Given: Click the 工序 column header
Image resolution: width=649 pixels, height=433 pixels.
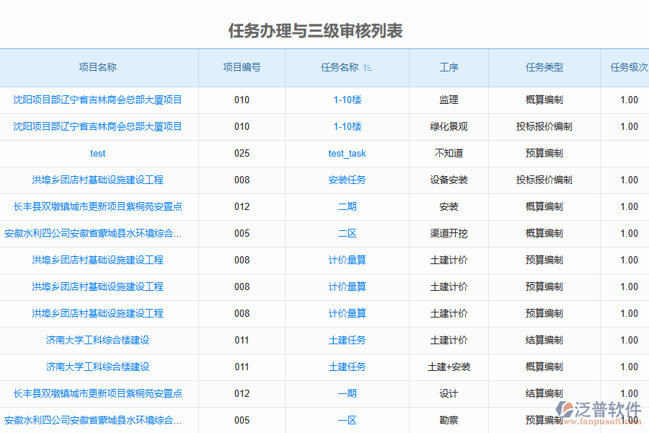Looking at the screenshot, I should [449, 67].
